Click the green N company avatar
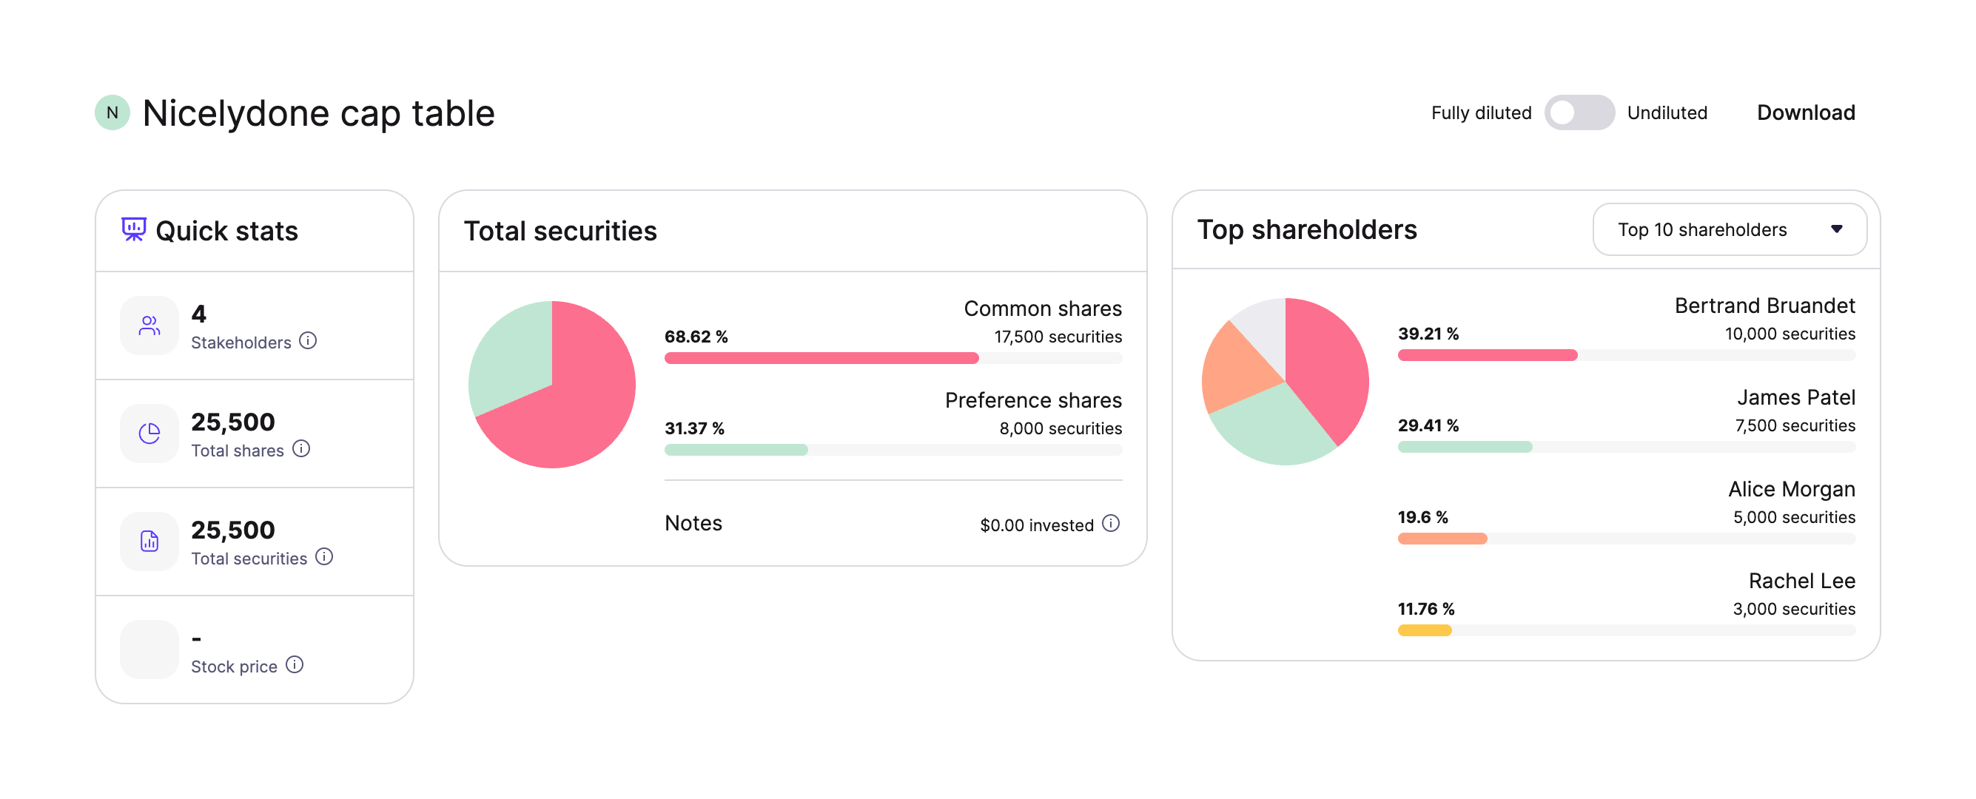This screenshot has height=799, width=1976. (x=112, y=113)
